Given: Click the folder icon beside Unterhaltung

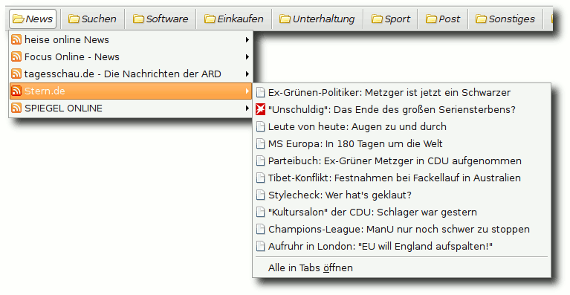Looking at the screenshot, I should (285, 19).
